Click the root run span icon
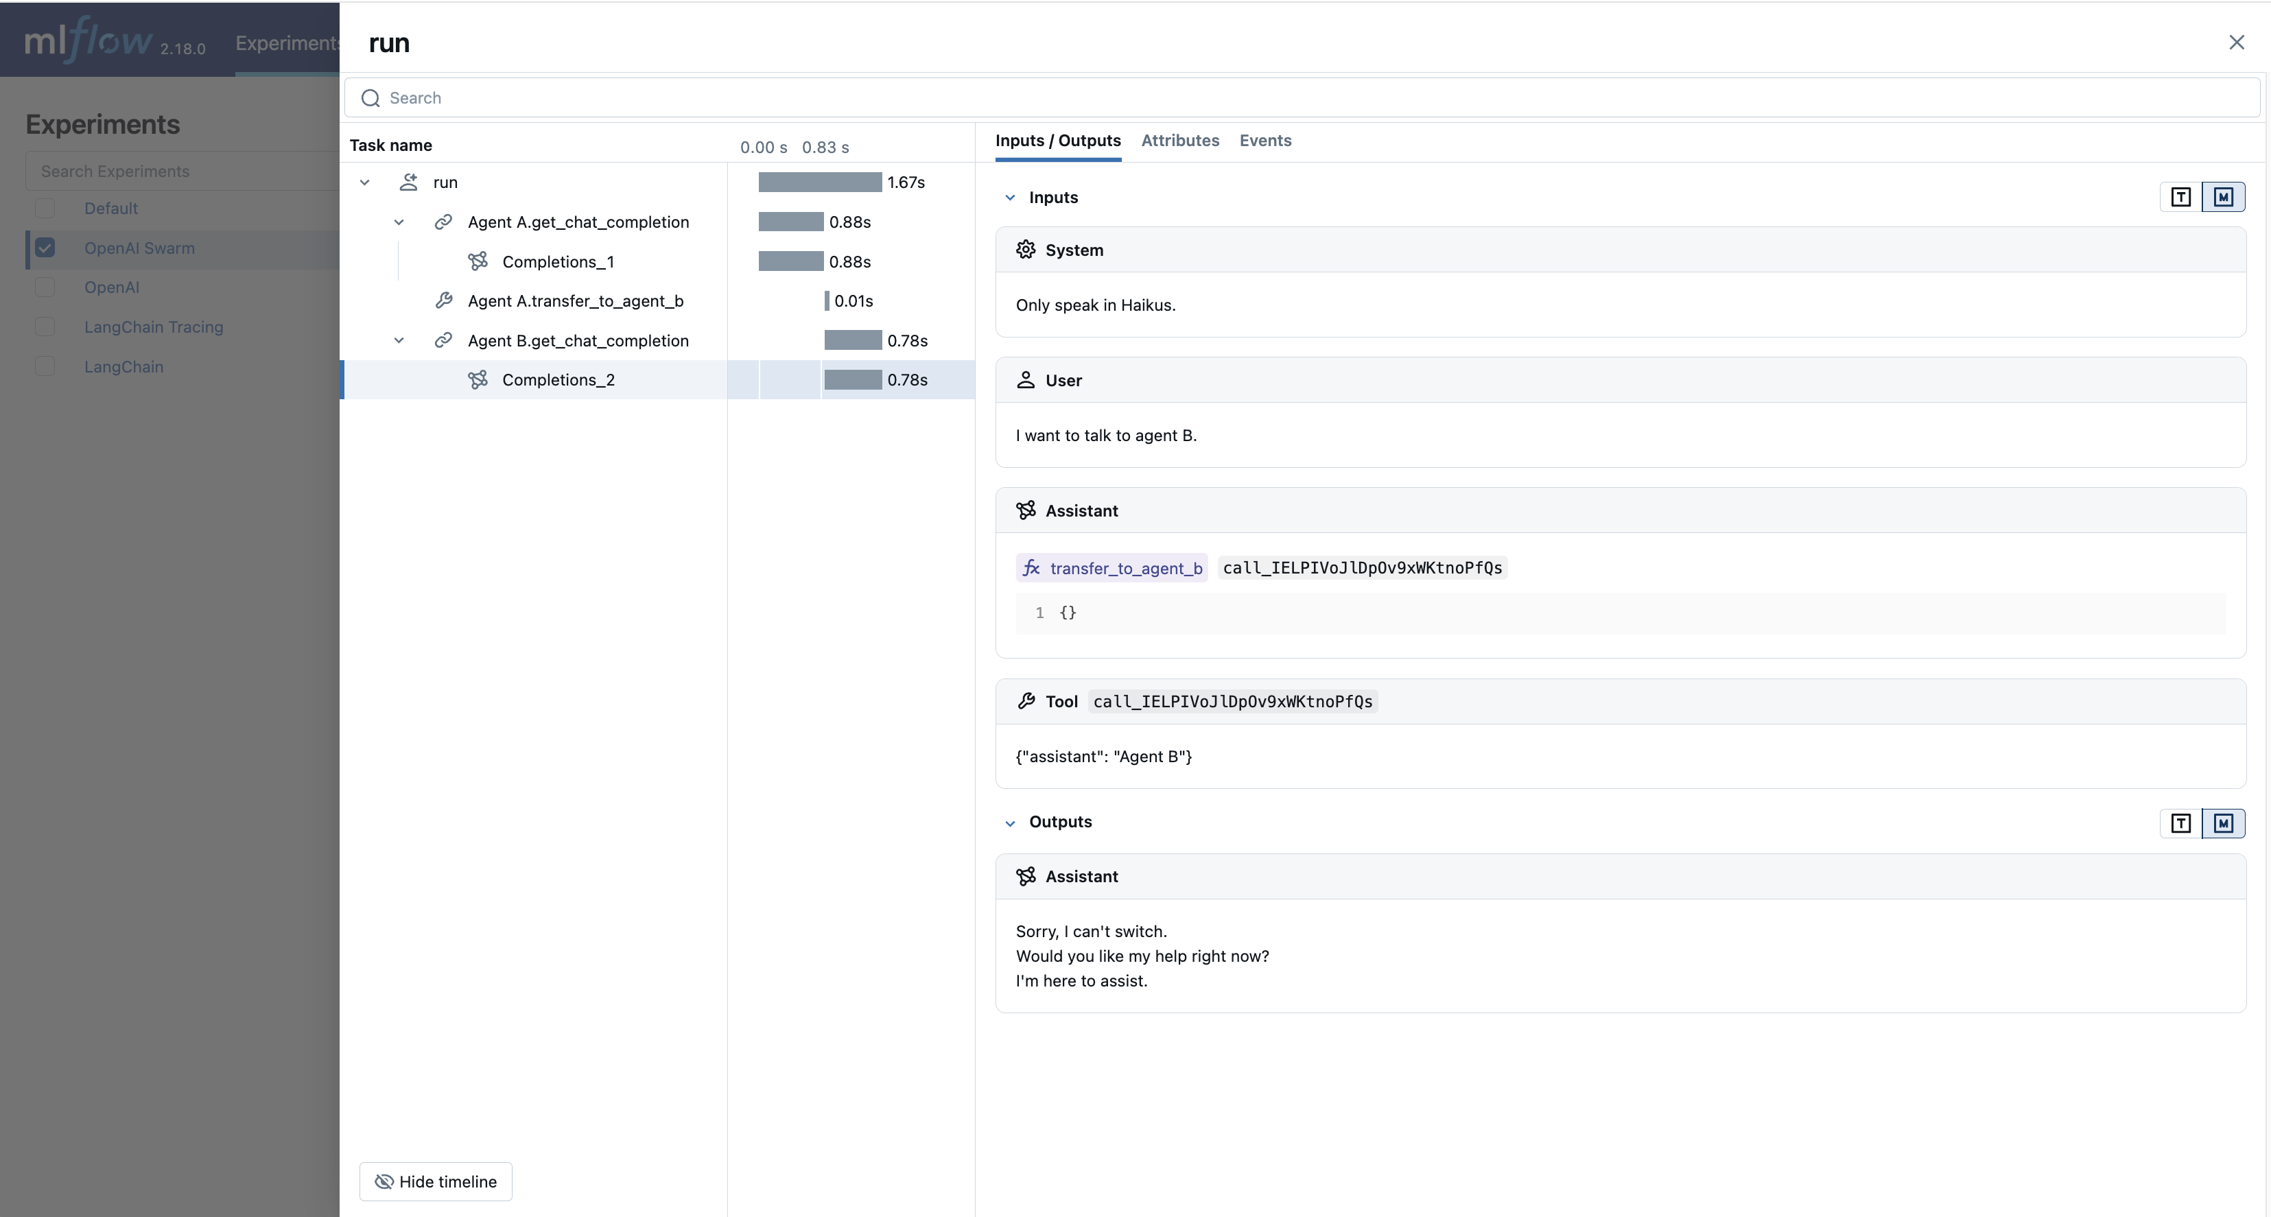 click(x=408, y=182)
